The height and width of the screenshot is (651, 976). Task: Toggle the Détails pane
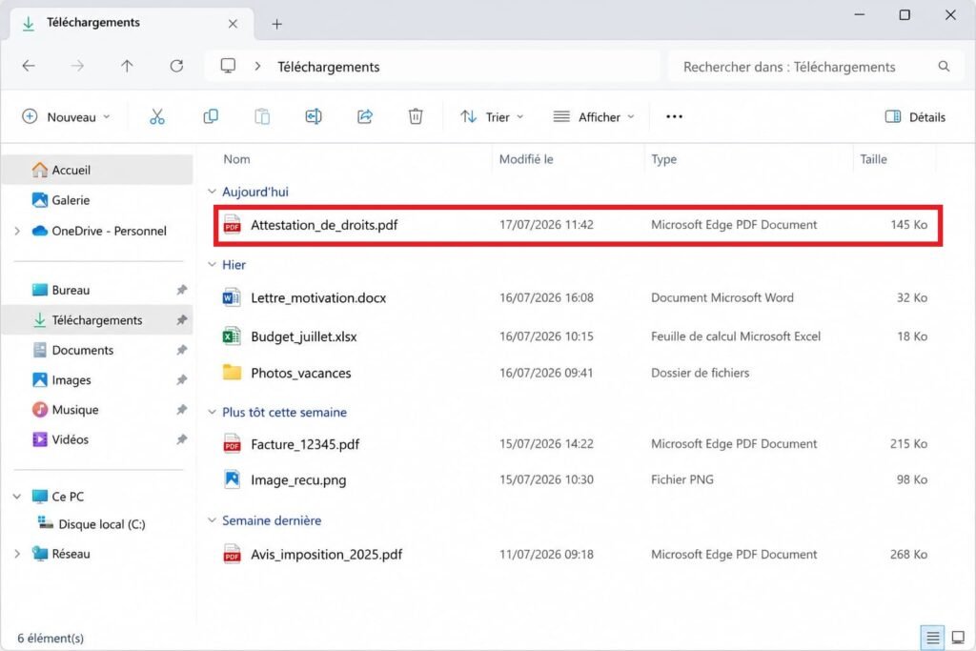pos(915,117)
